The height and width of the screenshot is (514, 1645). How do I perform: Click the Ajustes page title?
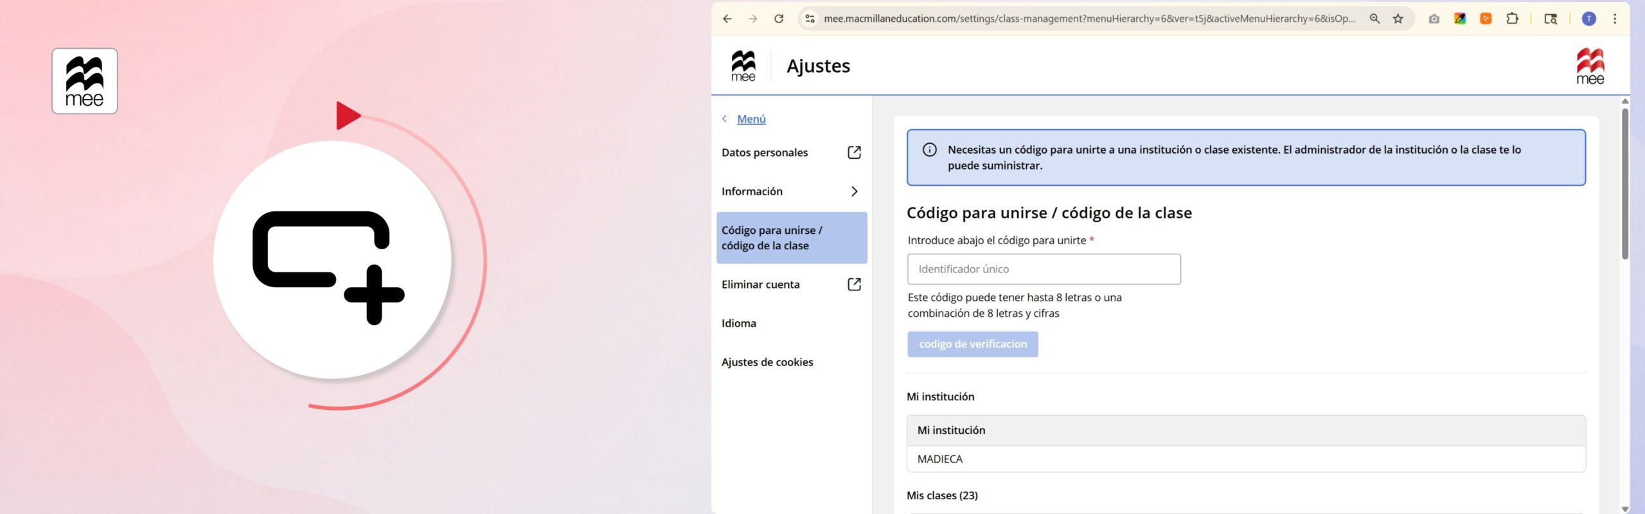(x=818, y=66)
